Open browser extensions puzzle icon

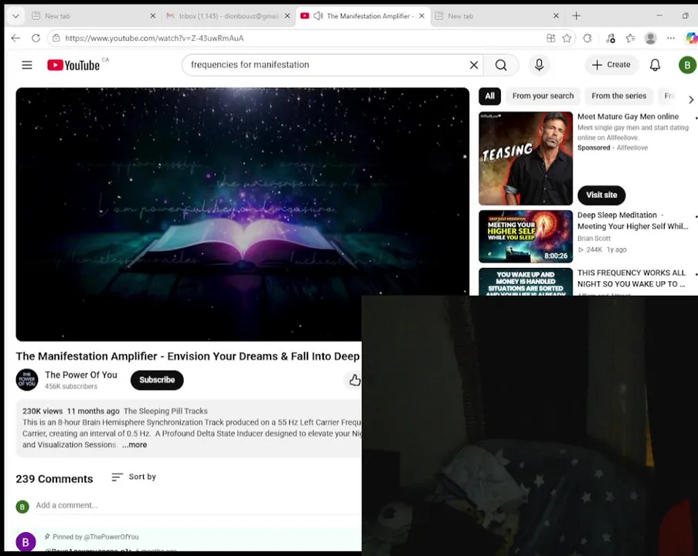point(587,39)
